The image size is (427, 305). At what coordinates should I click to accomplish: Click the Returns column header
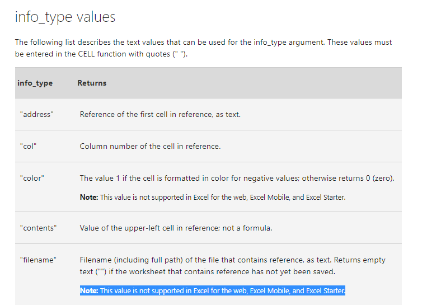click(x=92, y=83)
